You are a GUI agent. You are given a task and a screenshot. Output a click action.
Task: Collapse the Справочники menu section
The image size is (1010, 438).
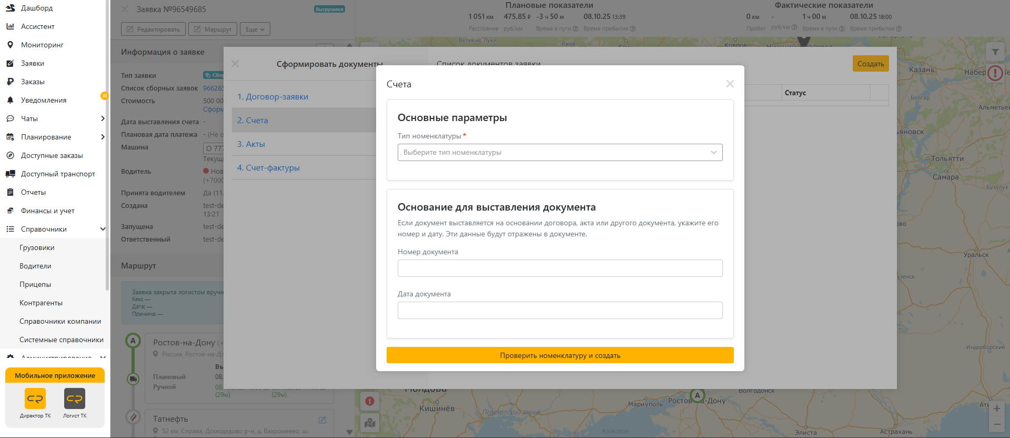[x=103, y=229]
